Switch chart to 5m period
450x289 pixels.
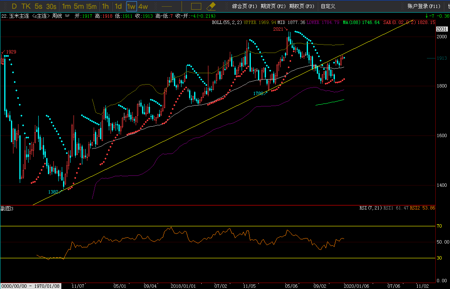[x=79, y=6]
